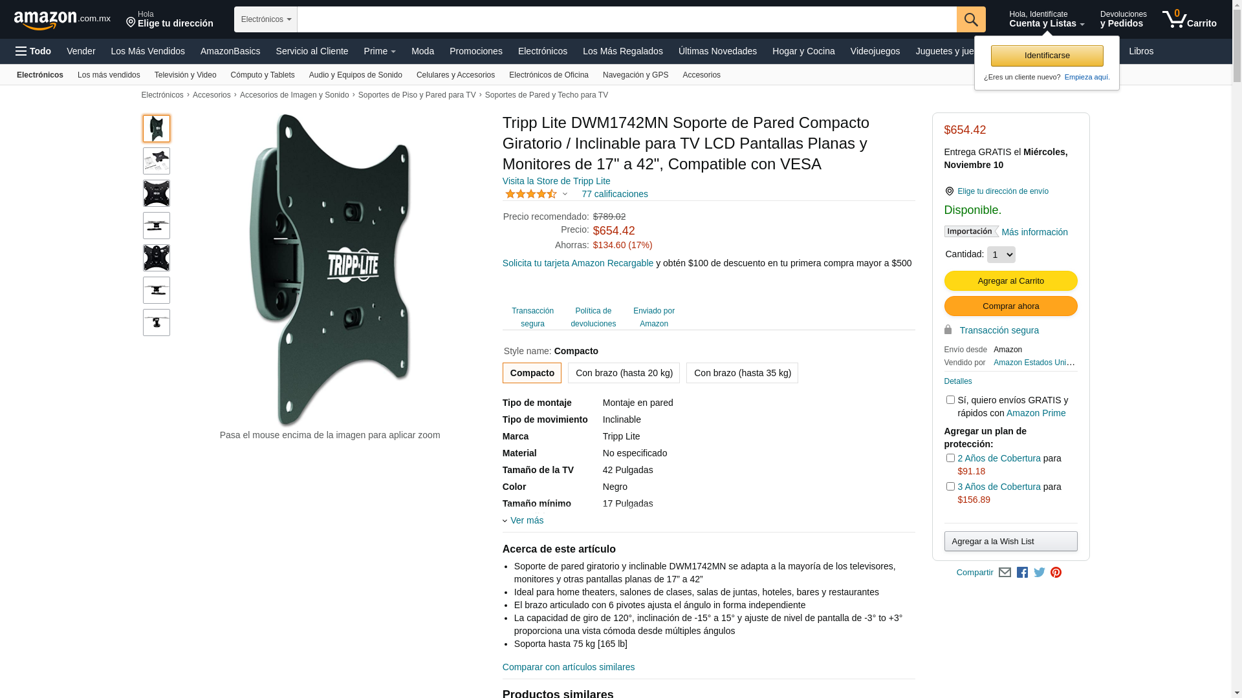Open the Promociones menu item

(476, 51)
